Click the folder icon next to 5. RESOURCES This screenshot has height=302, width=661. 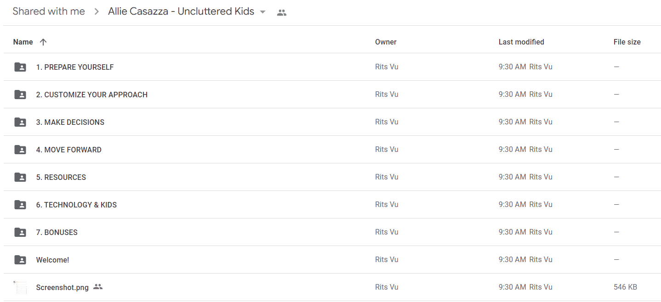click(20, 177)
